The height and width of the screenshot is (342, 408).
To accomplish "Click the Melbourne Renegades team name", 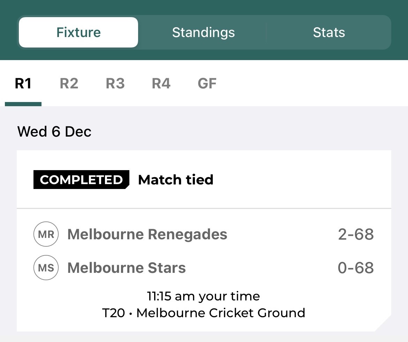I will (147, 234).
